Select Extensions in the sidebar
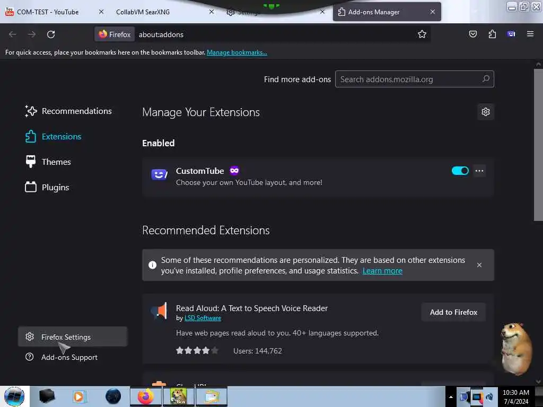This screenshot has width=543, height=407. (54, 136)
